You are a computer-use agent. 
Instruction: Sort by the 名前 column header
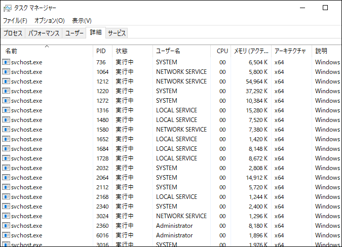click(x=11, y=51)
